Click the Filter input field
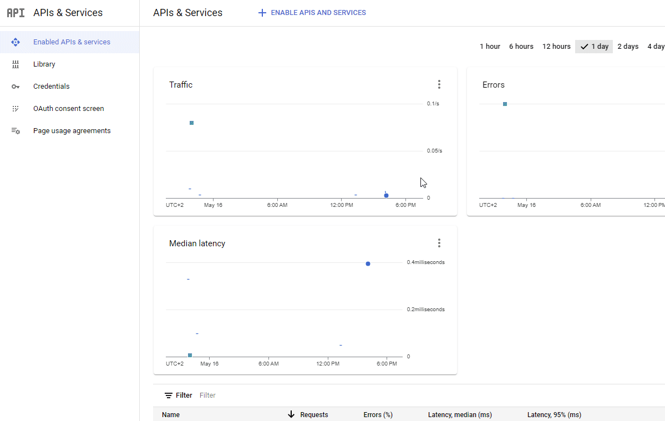Image resolution: width=665 pixels, height=421 pixels. pyautogui.click(x=207, y=395)
